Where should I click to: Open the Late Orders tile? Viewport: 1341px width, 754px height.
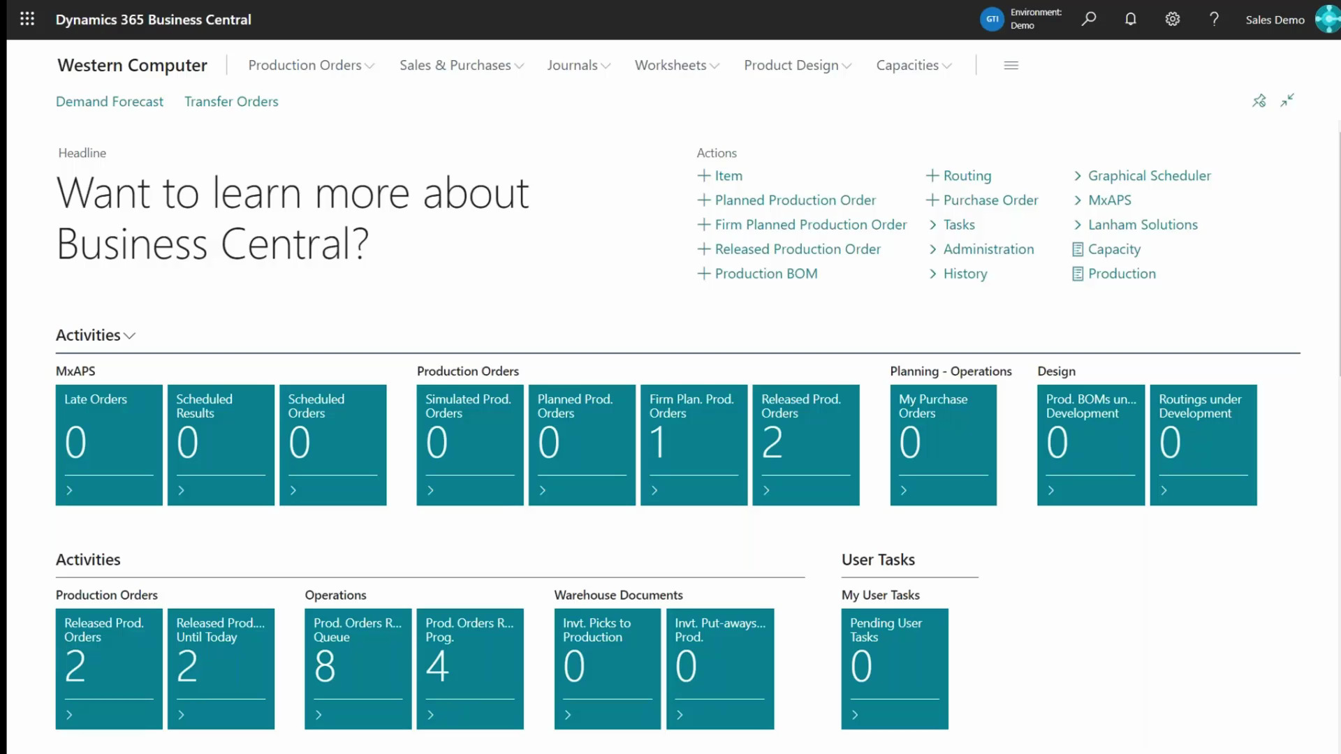tap(108, 445)
